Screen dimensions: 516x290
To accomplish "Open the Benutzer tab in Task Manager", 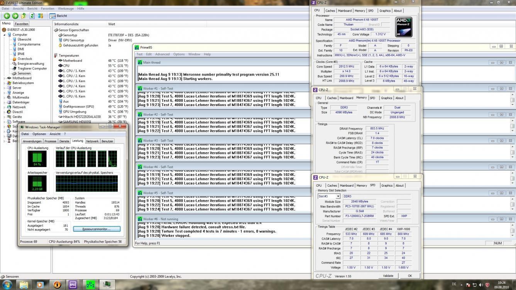I will 107,141.
